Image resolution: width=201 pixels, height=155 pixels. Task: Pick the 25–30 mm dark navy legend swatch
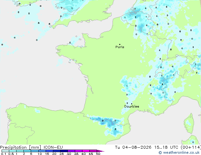[x=64, y=151]
